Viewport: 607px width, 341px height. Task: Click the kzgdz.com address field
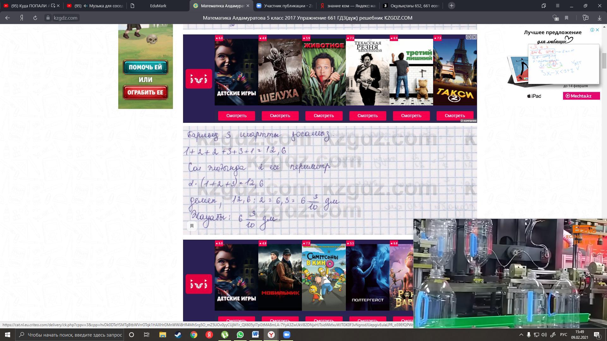(x=65, y=18)
